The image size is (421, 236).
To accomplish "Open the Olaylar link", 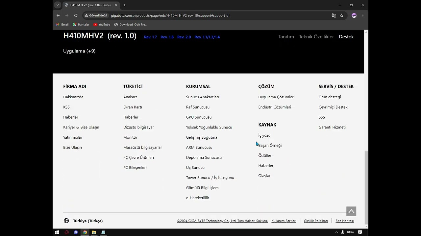I will click(x=264, y=176).
